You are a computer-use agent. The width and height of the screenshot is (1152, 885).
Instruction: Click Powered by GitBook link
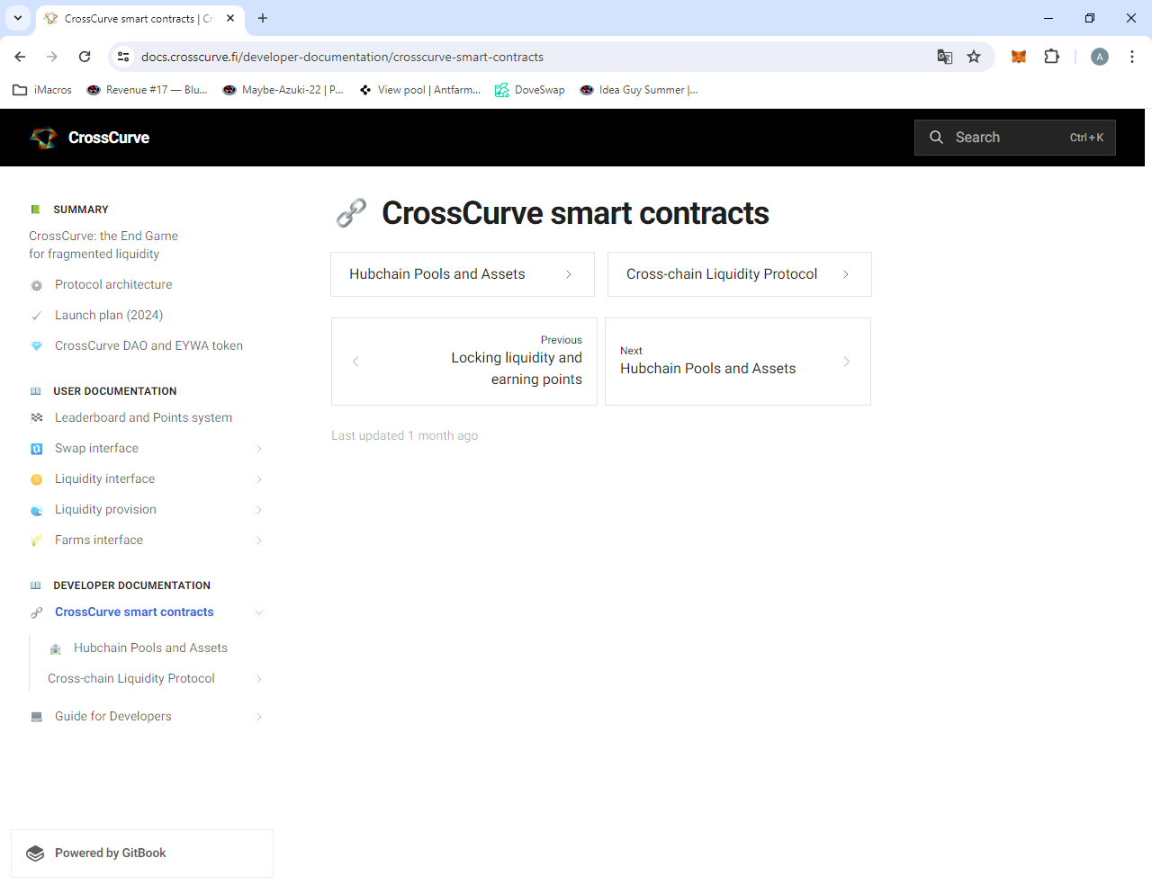(142, 854)
